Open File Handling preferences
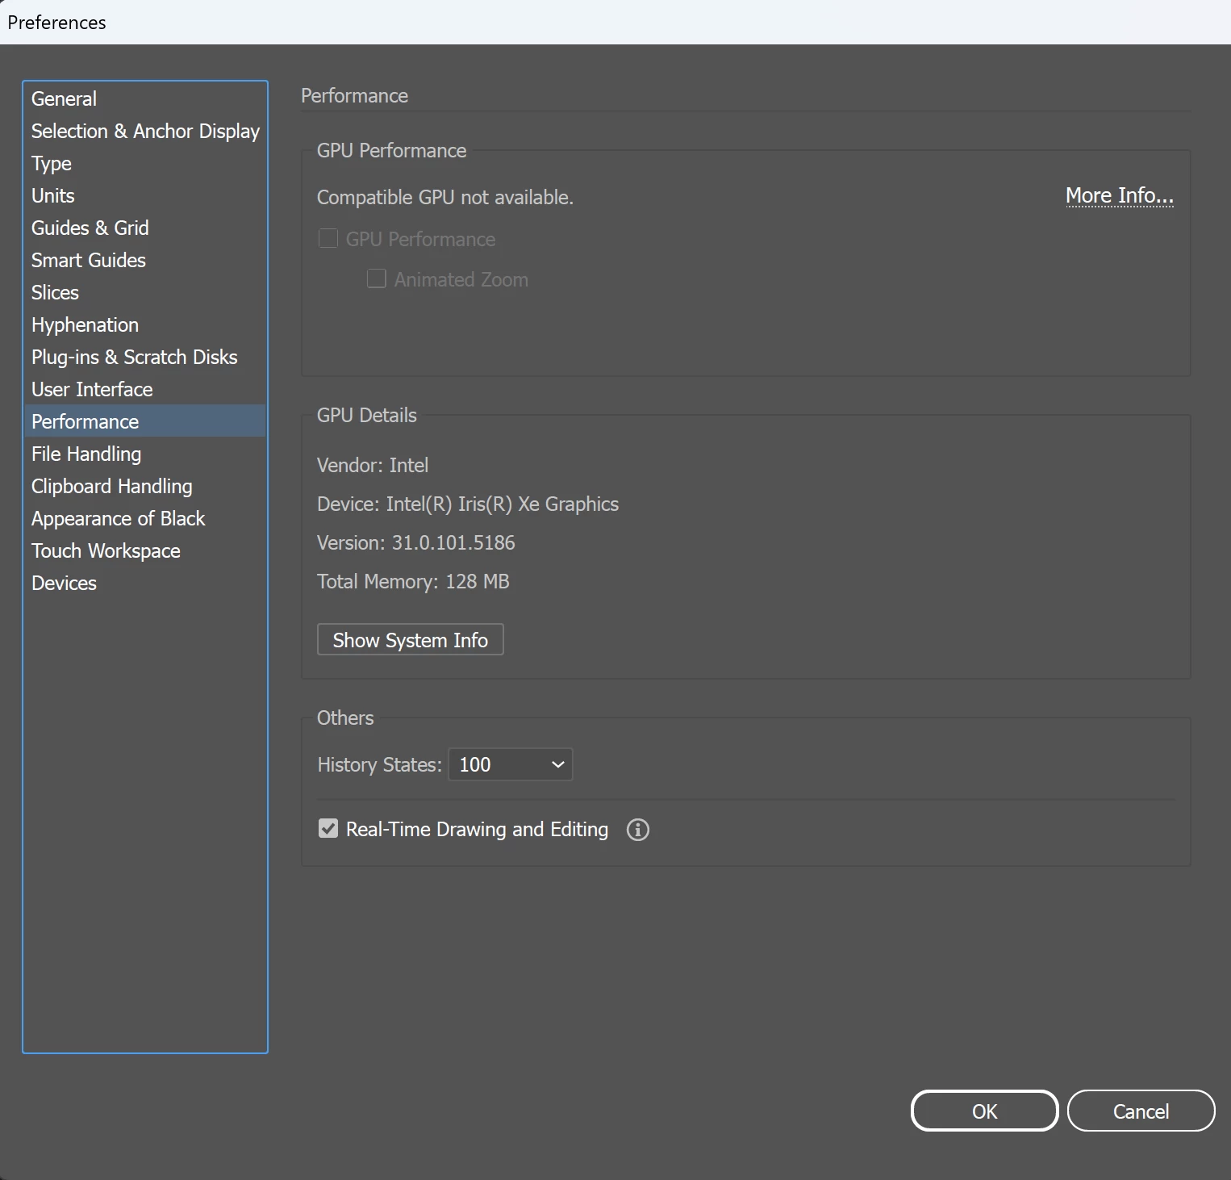Image resolution: width=1231 pixels, height=1180 pixels. (x=145, y=454)
